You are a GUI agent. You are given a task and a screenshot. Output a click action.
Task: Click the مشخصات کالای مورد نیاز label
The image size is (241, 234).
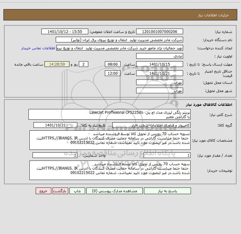(x=212, y=140)
